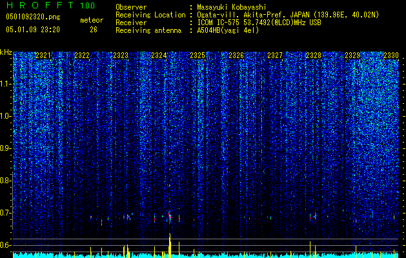
Task: Click the 2321 time marker
Action: click(43, 55)
